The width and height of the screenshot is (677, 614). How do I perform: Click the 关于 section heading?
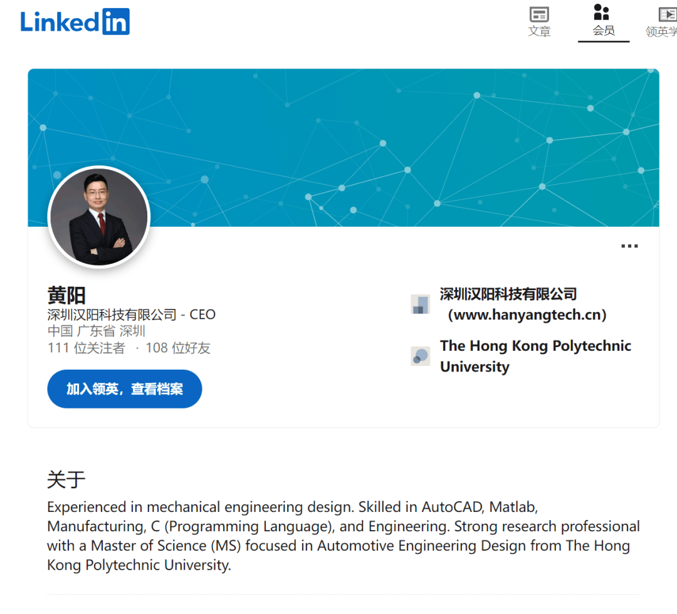[x=66, y=480]
